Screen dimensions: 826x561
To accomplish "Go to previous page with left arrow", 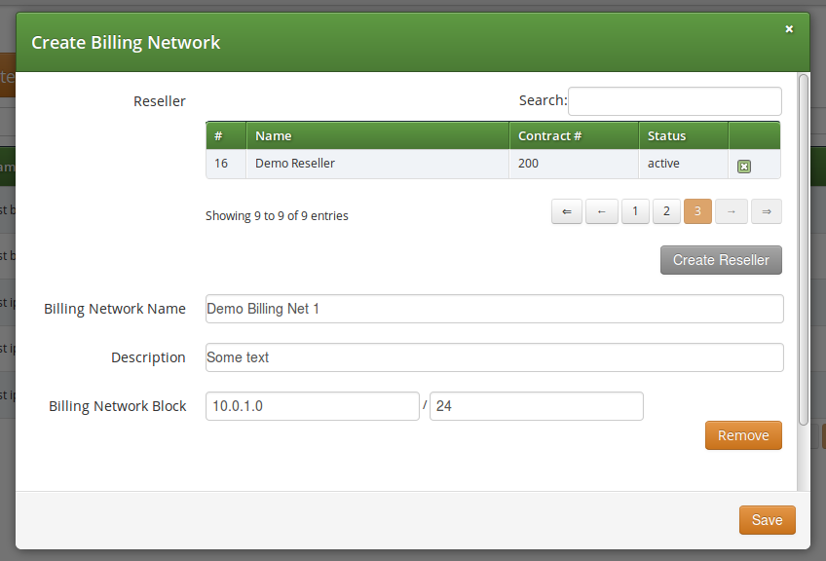I will tap(601, 211).
